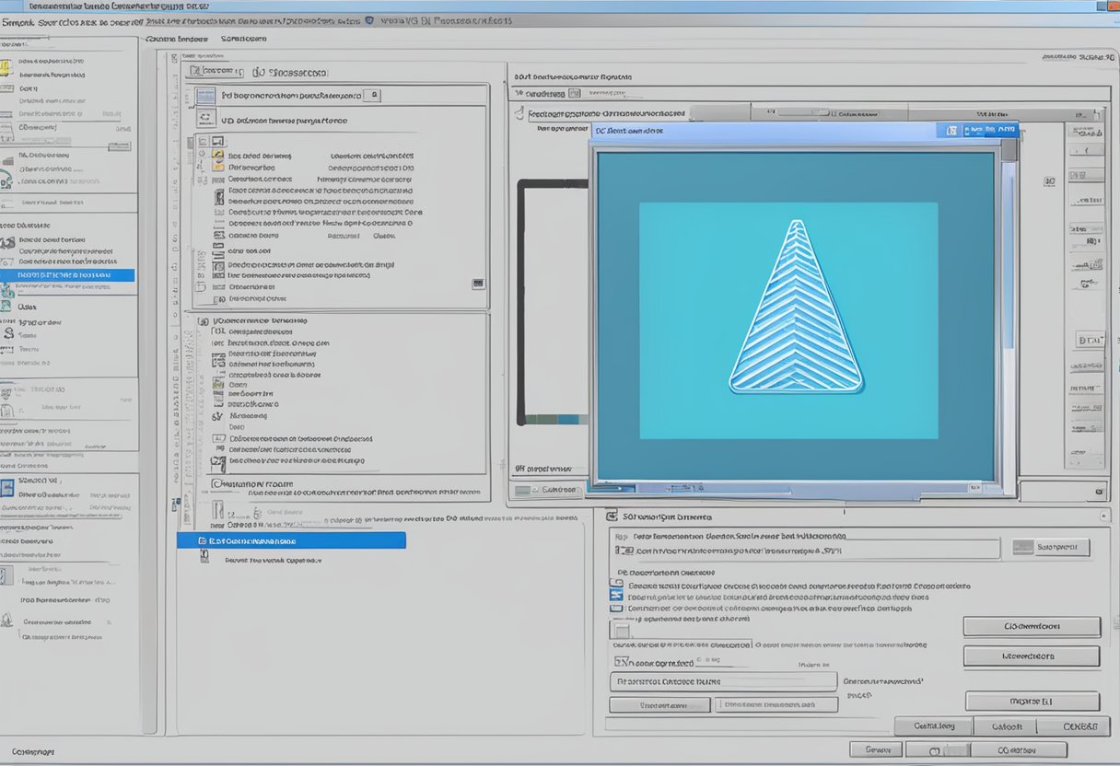This screenshot has width=1120, height=766.
Task: Click the small dark icon at list panel's right edge
Action: point(478,284)
